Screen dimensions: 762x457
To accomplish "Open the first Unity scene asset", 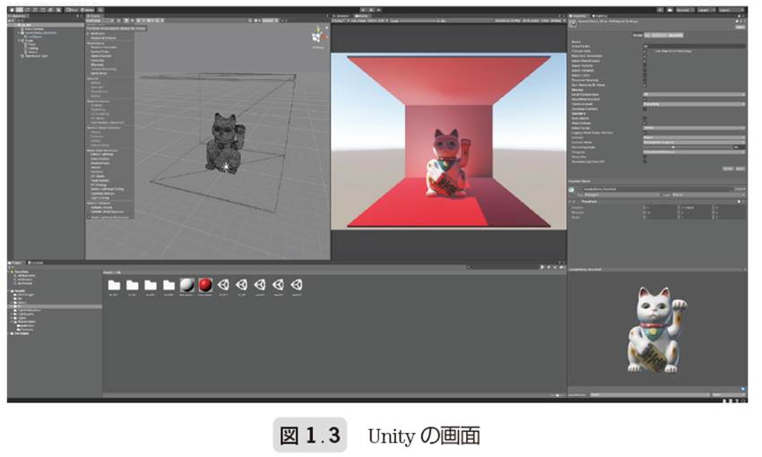I will [223, 284].
